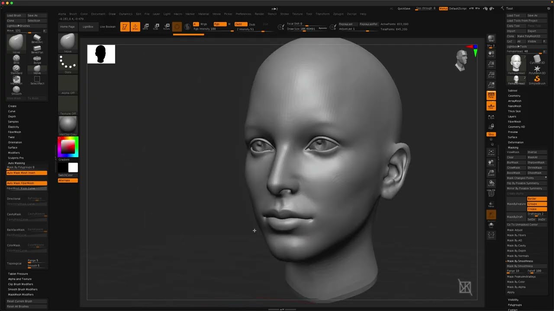Click Make PolyMesh3D button

(531, 36)
